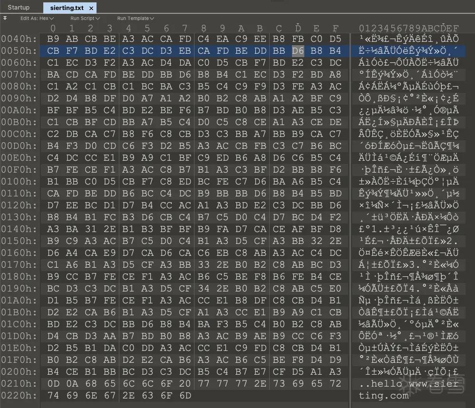Open the Run Template dropdown
Image resolution: width=475 pixels, height=408 pixels.
[x=136, y=18]
